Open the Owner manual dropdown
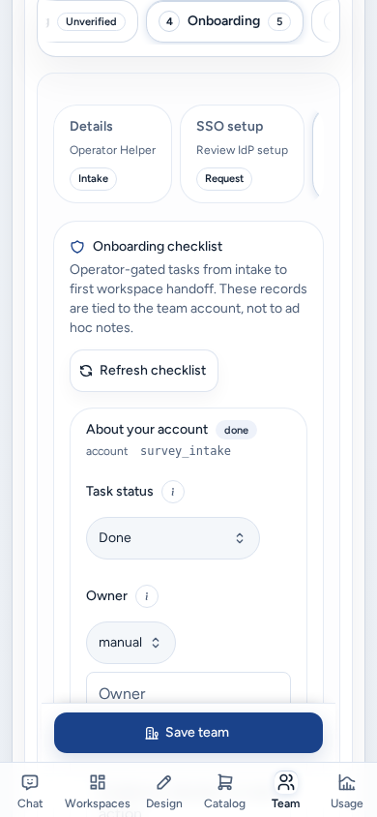This screenshot has height=817, width=377. pos(130,643)
